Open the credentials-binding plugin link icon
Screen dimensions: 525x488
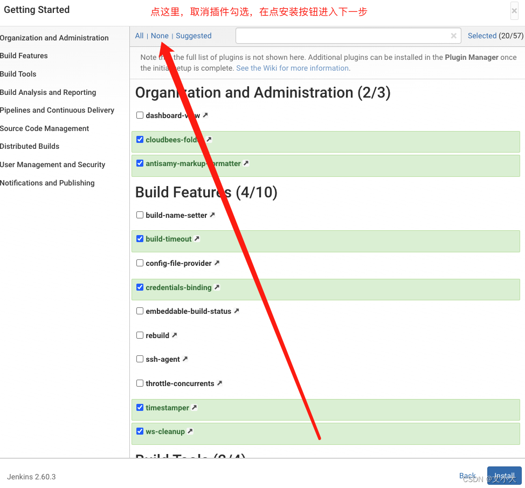(217, 287)
